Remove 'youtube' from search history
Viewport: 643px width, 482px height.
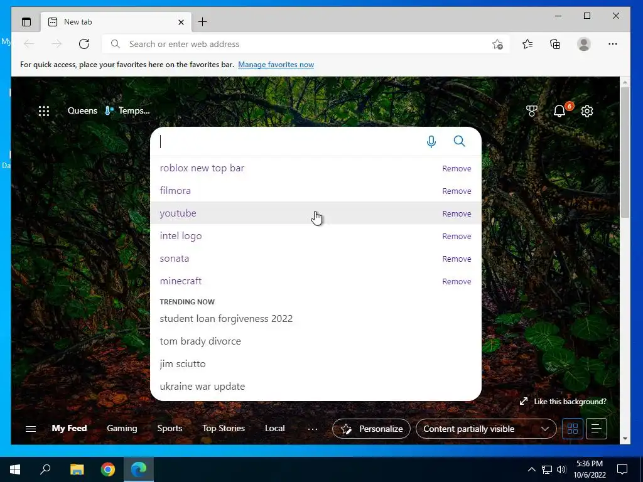pos(457,213)
